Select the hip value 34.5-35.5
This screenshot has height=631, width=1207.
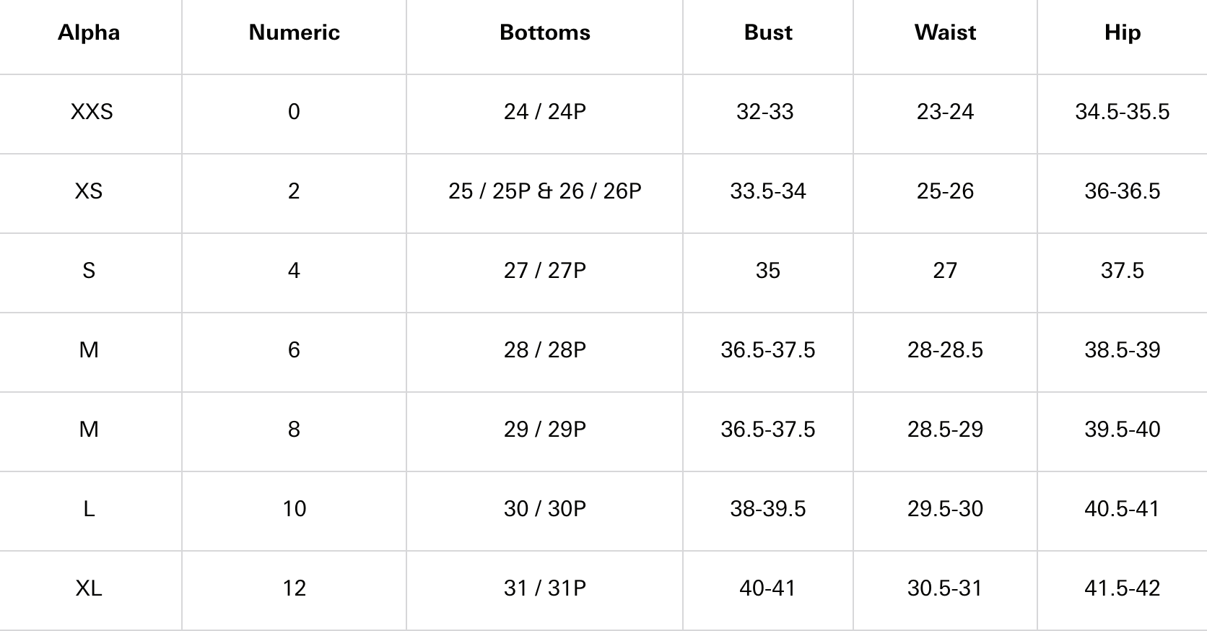point(1122,112)
